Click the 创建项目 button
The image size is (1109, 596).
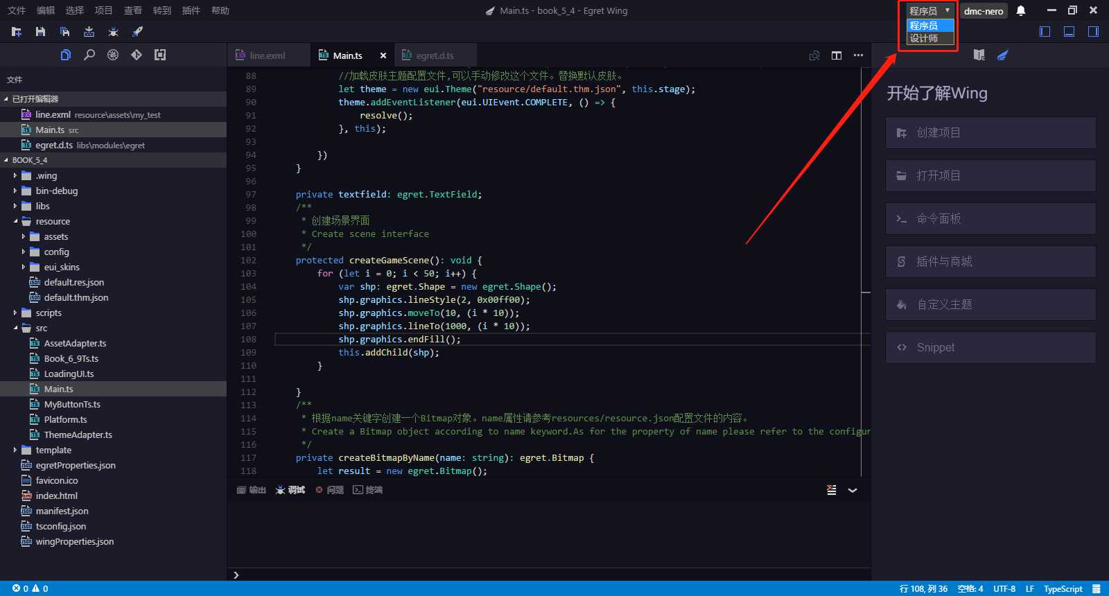click(990, 132)
